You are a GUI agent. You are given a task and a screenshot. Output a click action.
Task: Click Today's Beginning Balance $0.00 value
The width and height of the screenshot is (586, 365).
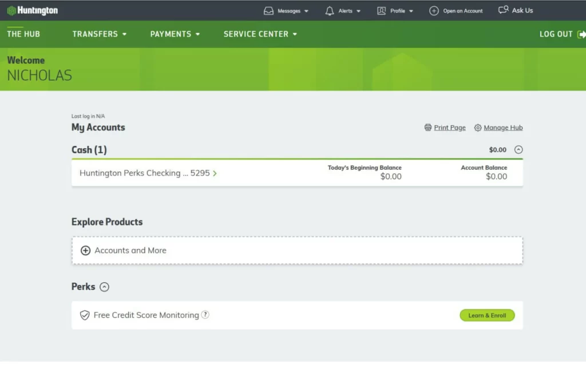click(391, 177)
